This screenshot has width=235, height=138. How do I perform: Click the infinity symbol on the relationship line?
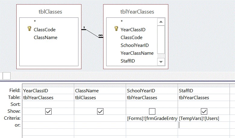pos(100,35)
